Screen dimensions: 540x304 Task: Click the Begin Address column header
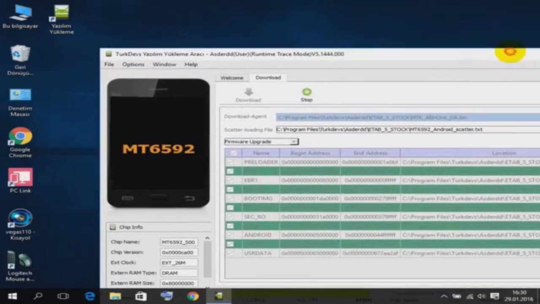tap(310, 153)
